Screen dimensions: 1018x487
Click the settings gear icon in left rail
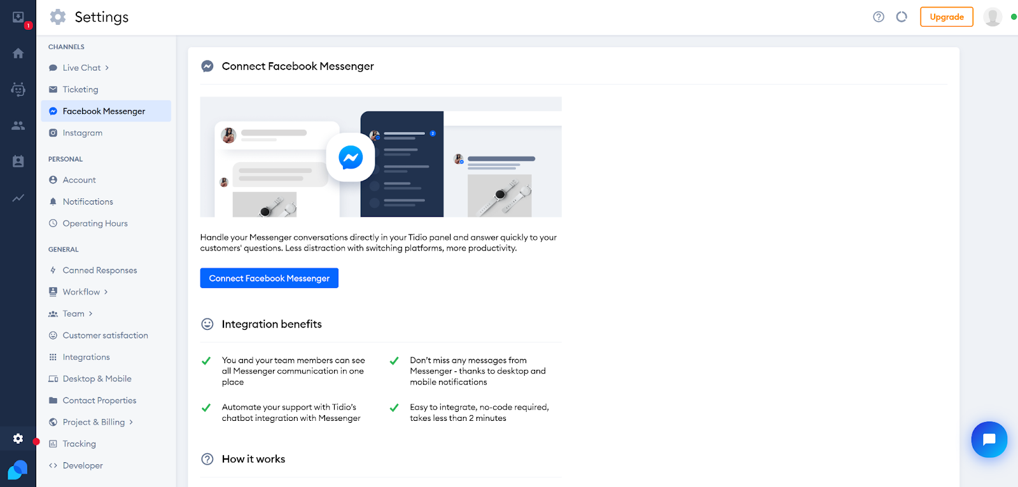pyautogui.click(x=18, y=439)
